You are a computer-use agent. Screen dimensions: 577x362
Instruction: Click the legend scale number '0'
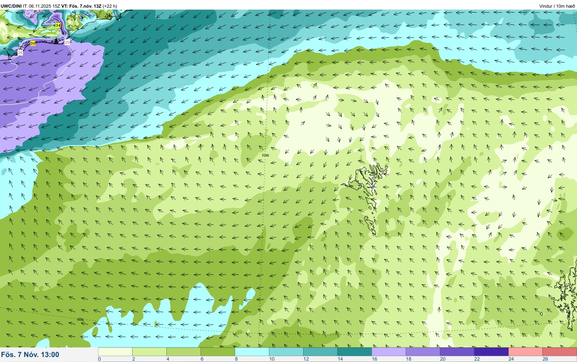tap(99, 359)
